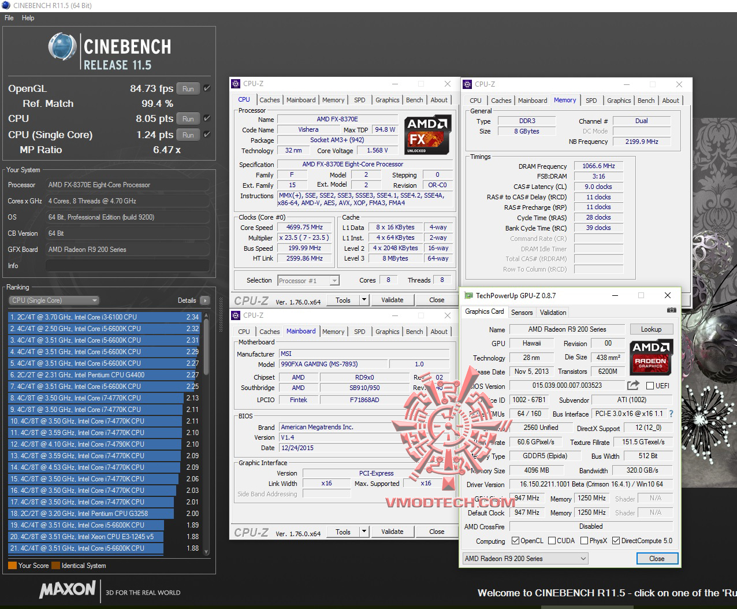Click the ranking list vertical scrollbar
This screenshot has width=737, height=609.
(x=206, y=433)
